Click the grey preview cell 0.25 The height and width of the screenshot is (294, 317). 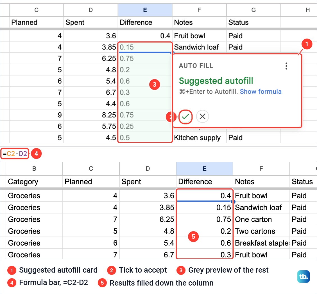pos(145,126)
